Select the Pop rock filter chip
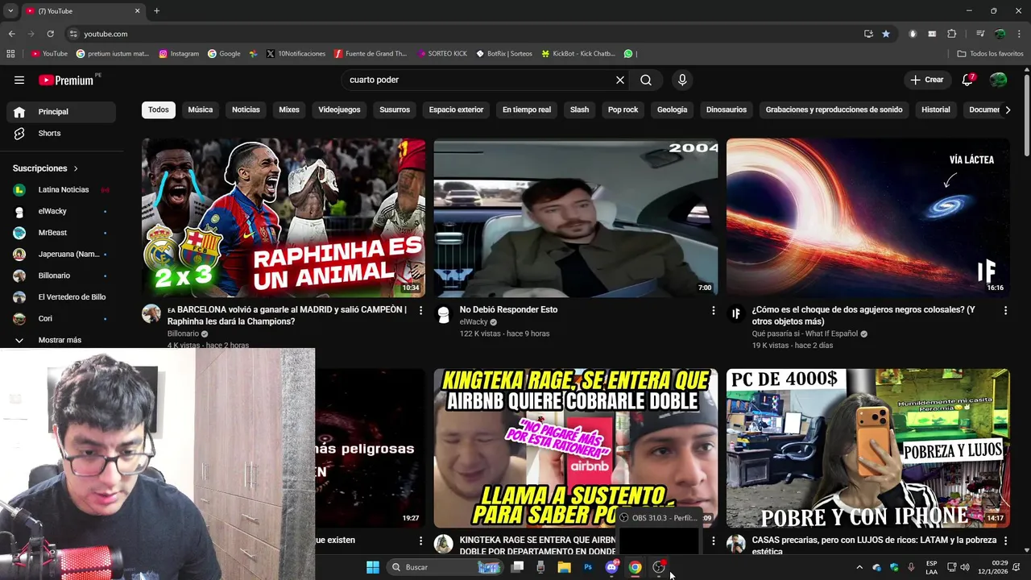This screenshot has height=580, width=1031. (623, 110)
